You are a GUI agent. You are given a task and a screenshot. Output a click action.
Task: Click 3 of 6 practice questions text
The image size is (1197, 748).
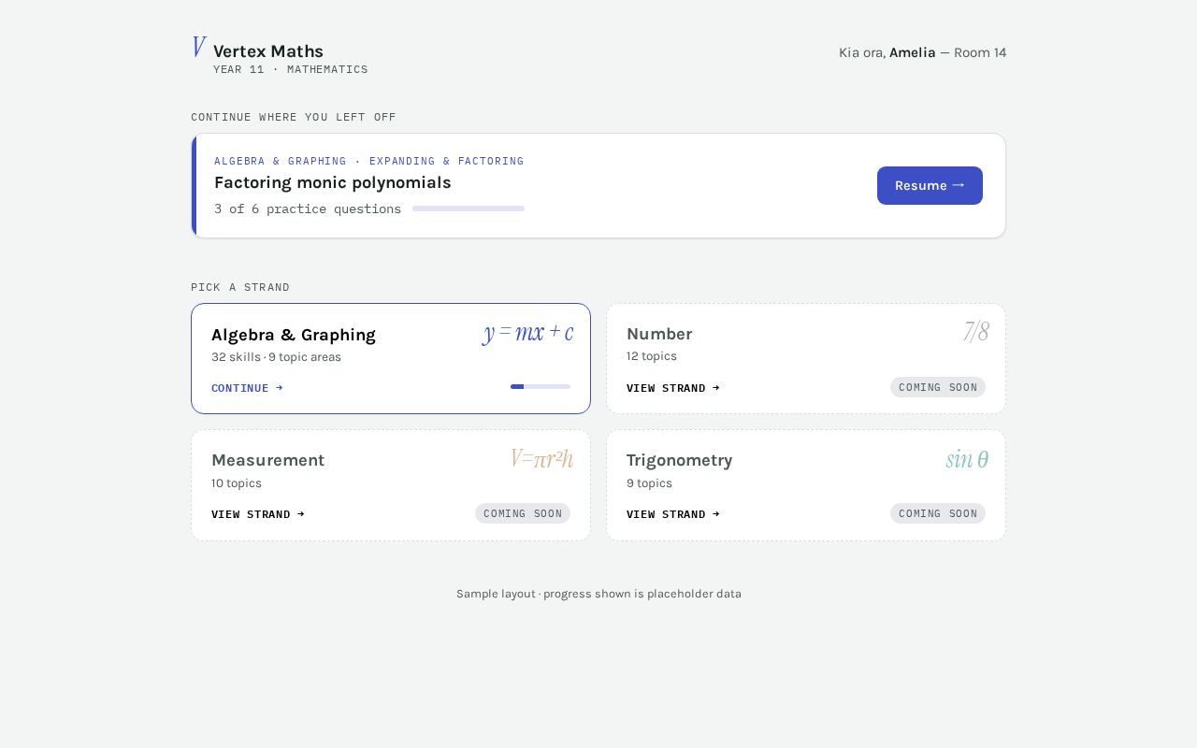click(308, 209)
